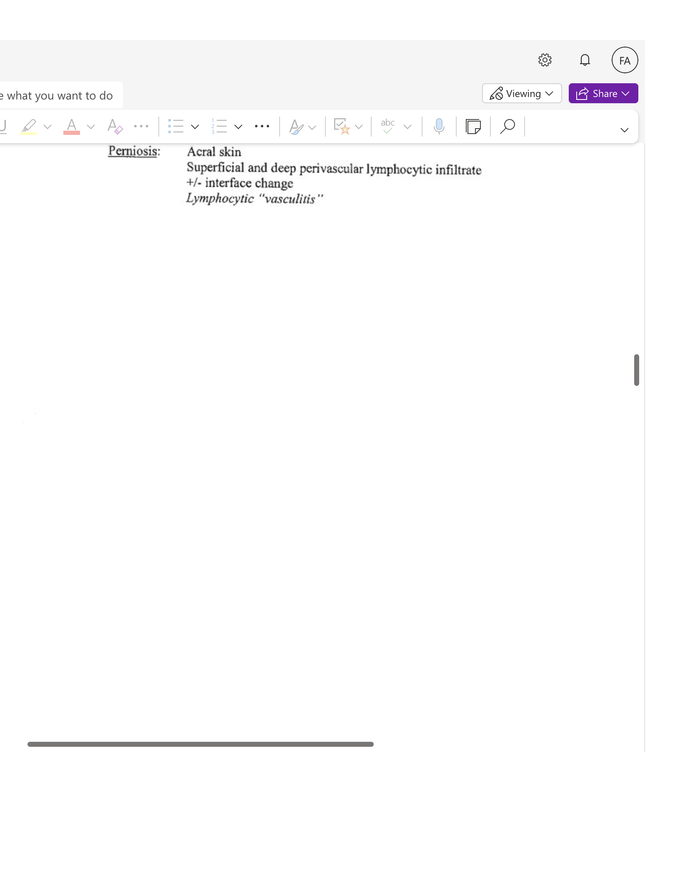Start dictation with the microphone icon

pos(439,126)
